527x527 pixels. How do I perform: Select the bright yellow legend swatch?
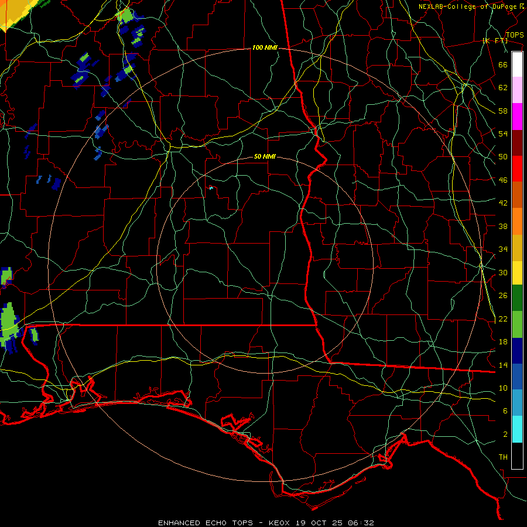click(x=517, y=273)
